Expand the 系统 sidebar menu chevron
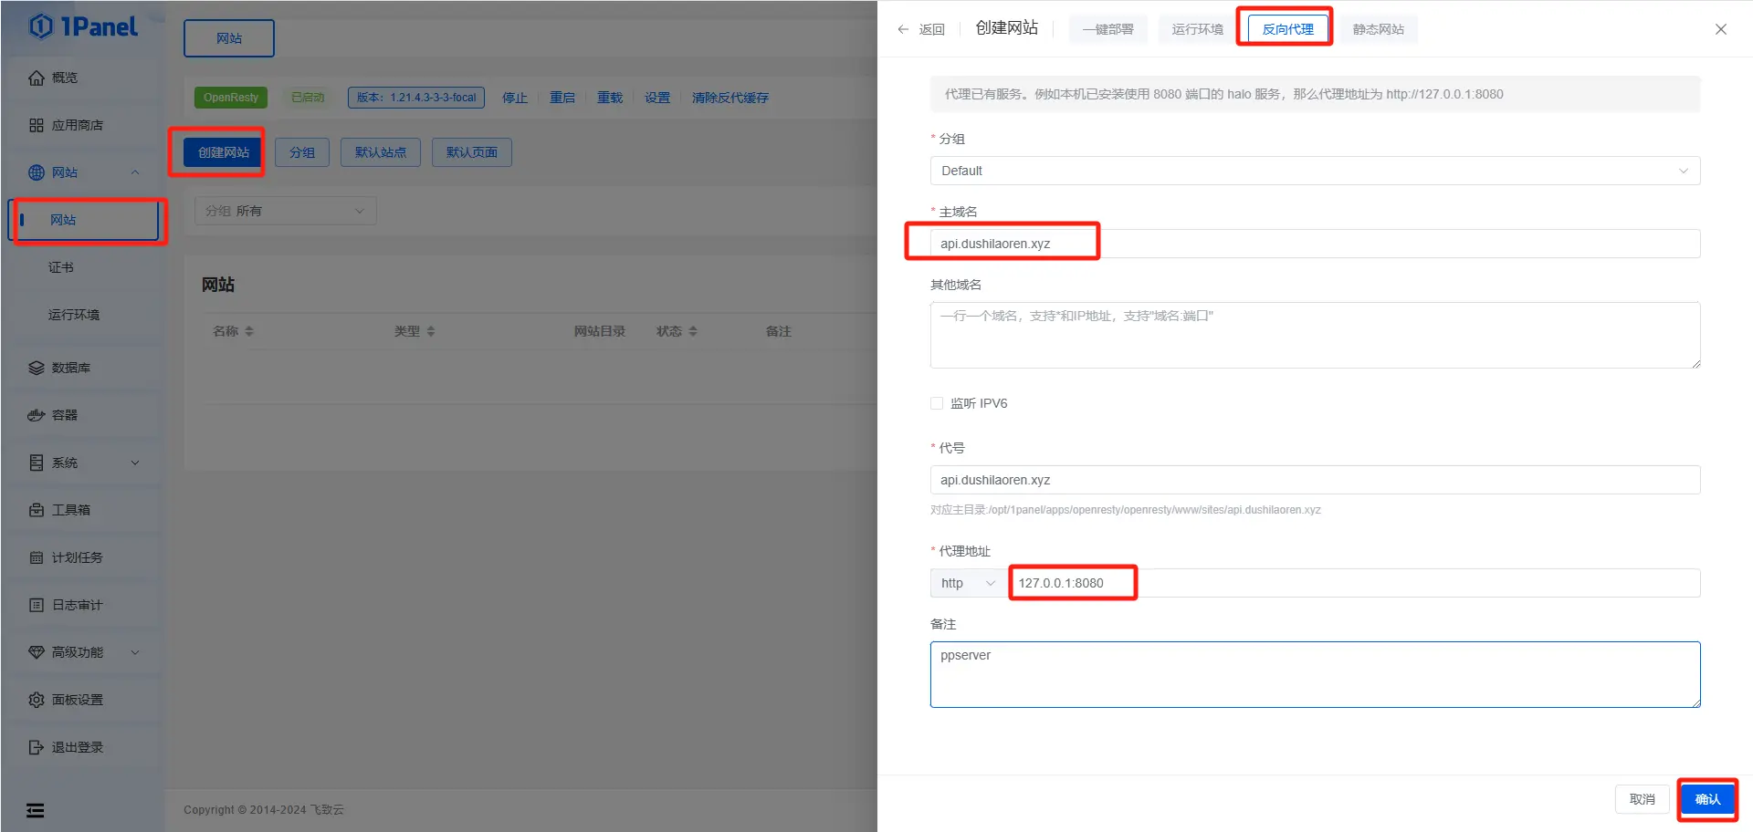 (x=135, y=463)
